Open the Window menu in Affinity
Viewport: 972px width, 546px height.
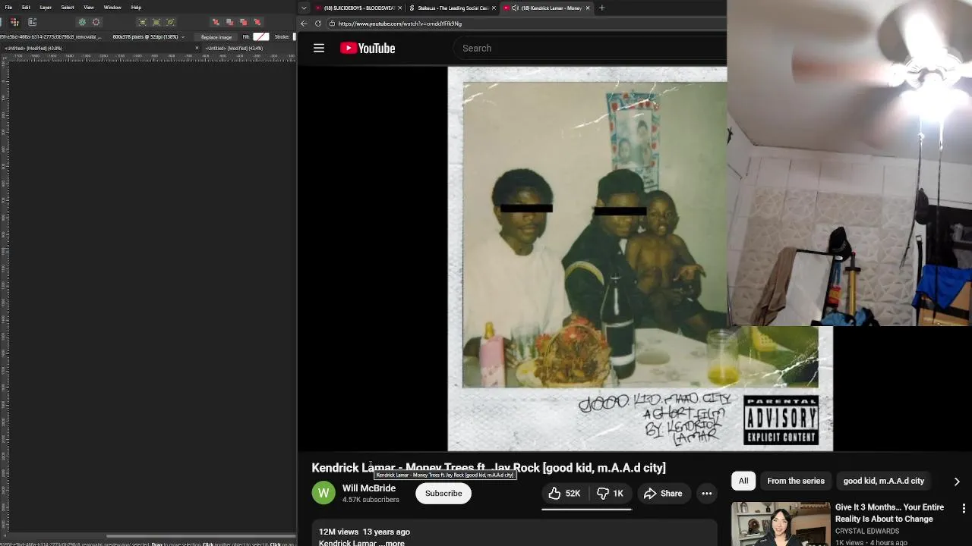pyautogui.click(x=112, y=8)
